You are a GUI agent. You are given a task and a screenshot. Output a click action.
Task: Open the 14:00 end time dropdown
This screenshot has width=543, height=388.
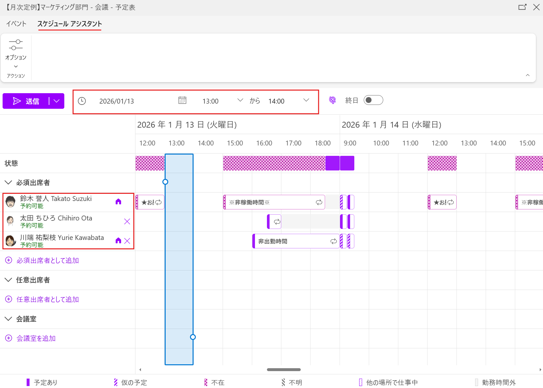coord(306,100)
